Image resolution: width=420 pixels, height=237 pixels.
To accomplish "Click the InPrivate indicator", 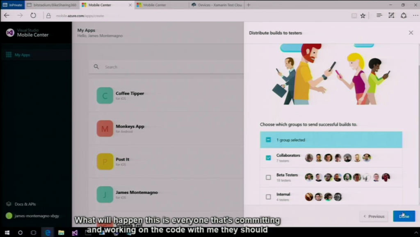I will click(x=12, y=5).
